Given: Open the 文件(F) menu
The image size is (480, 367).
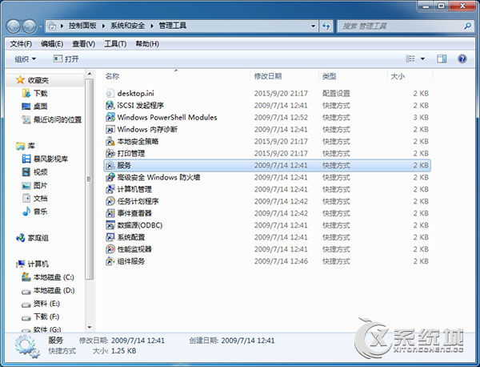Looking at the screenshot, I should (21, 44).
